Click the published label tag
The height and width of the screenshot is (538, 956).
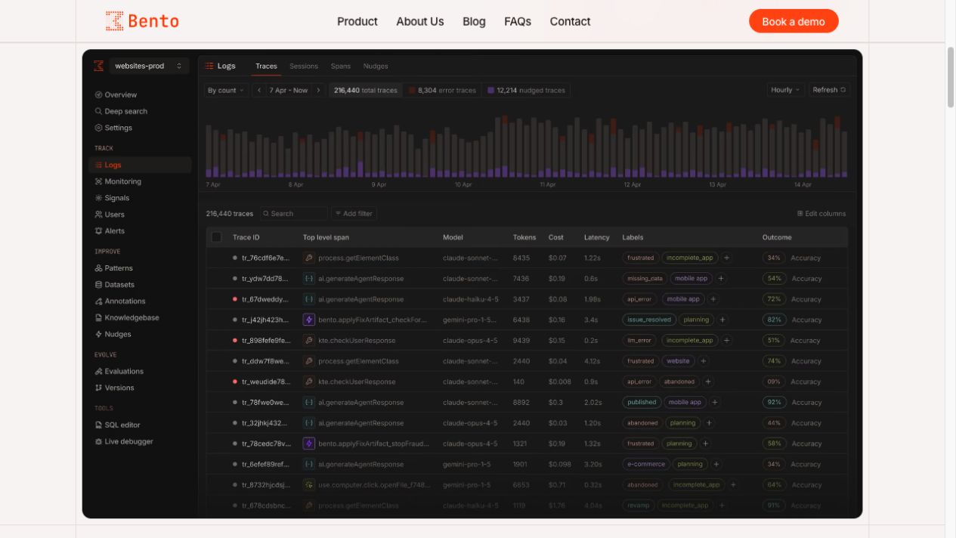pyautogui.click(x=642, y=402)
